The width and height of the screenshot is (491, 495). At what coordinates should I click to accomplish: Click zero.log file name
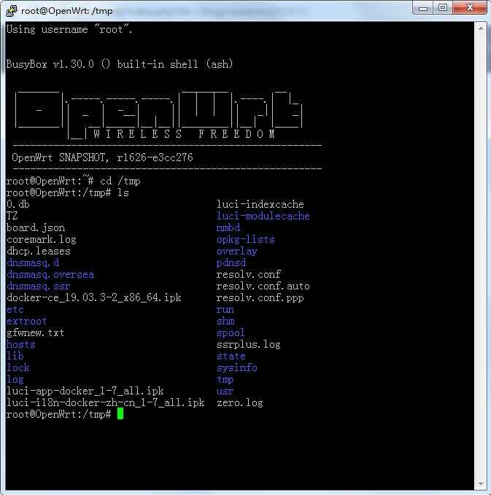point(240,403)
